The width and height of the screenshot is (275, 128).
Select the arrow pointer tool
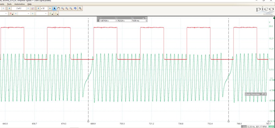pos(55,8)
